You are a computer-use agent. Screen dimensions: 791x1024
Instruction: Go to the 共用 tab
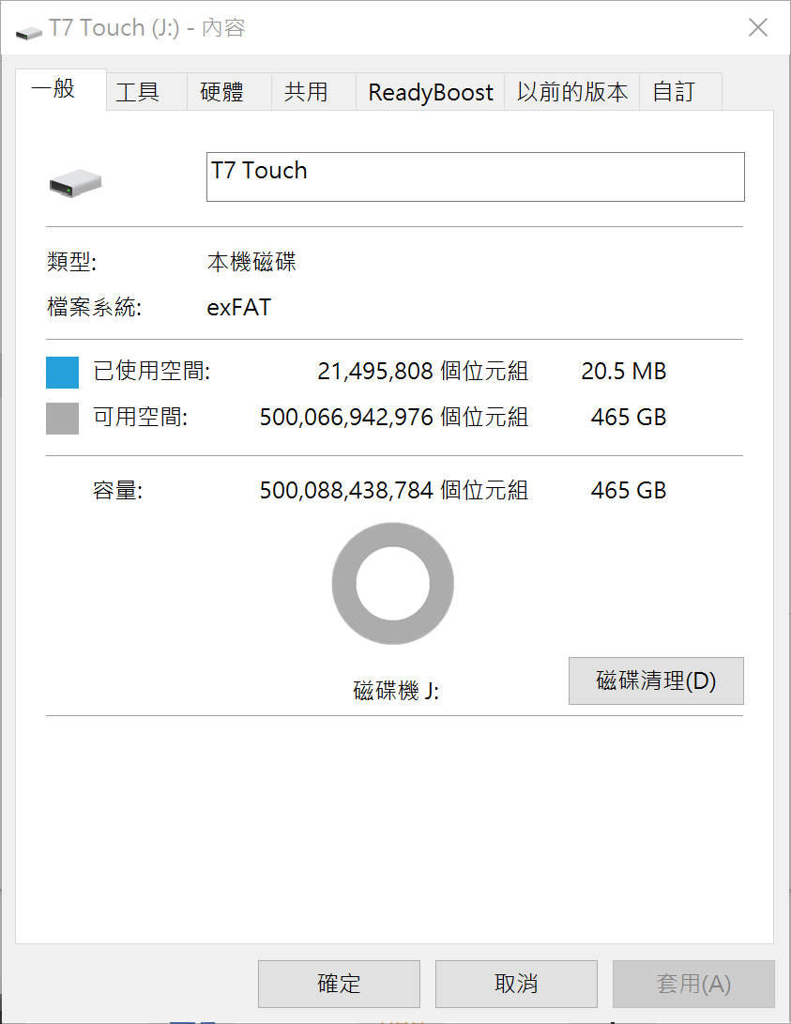pos(306,92)
